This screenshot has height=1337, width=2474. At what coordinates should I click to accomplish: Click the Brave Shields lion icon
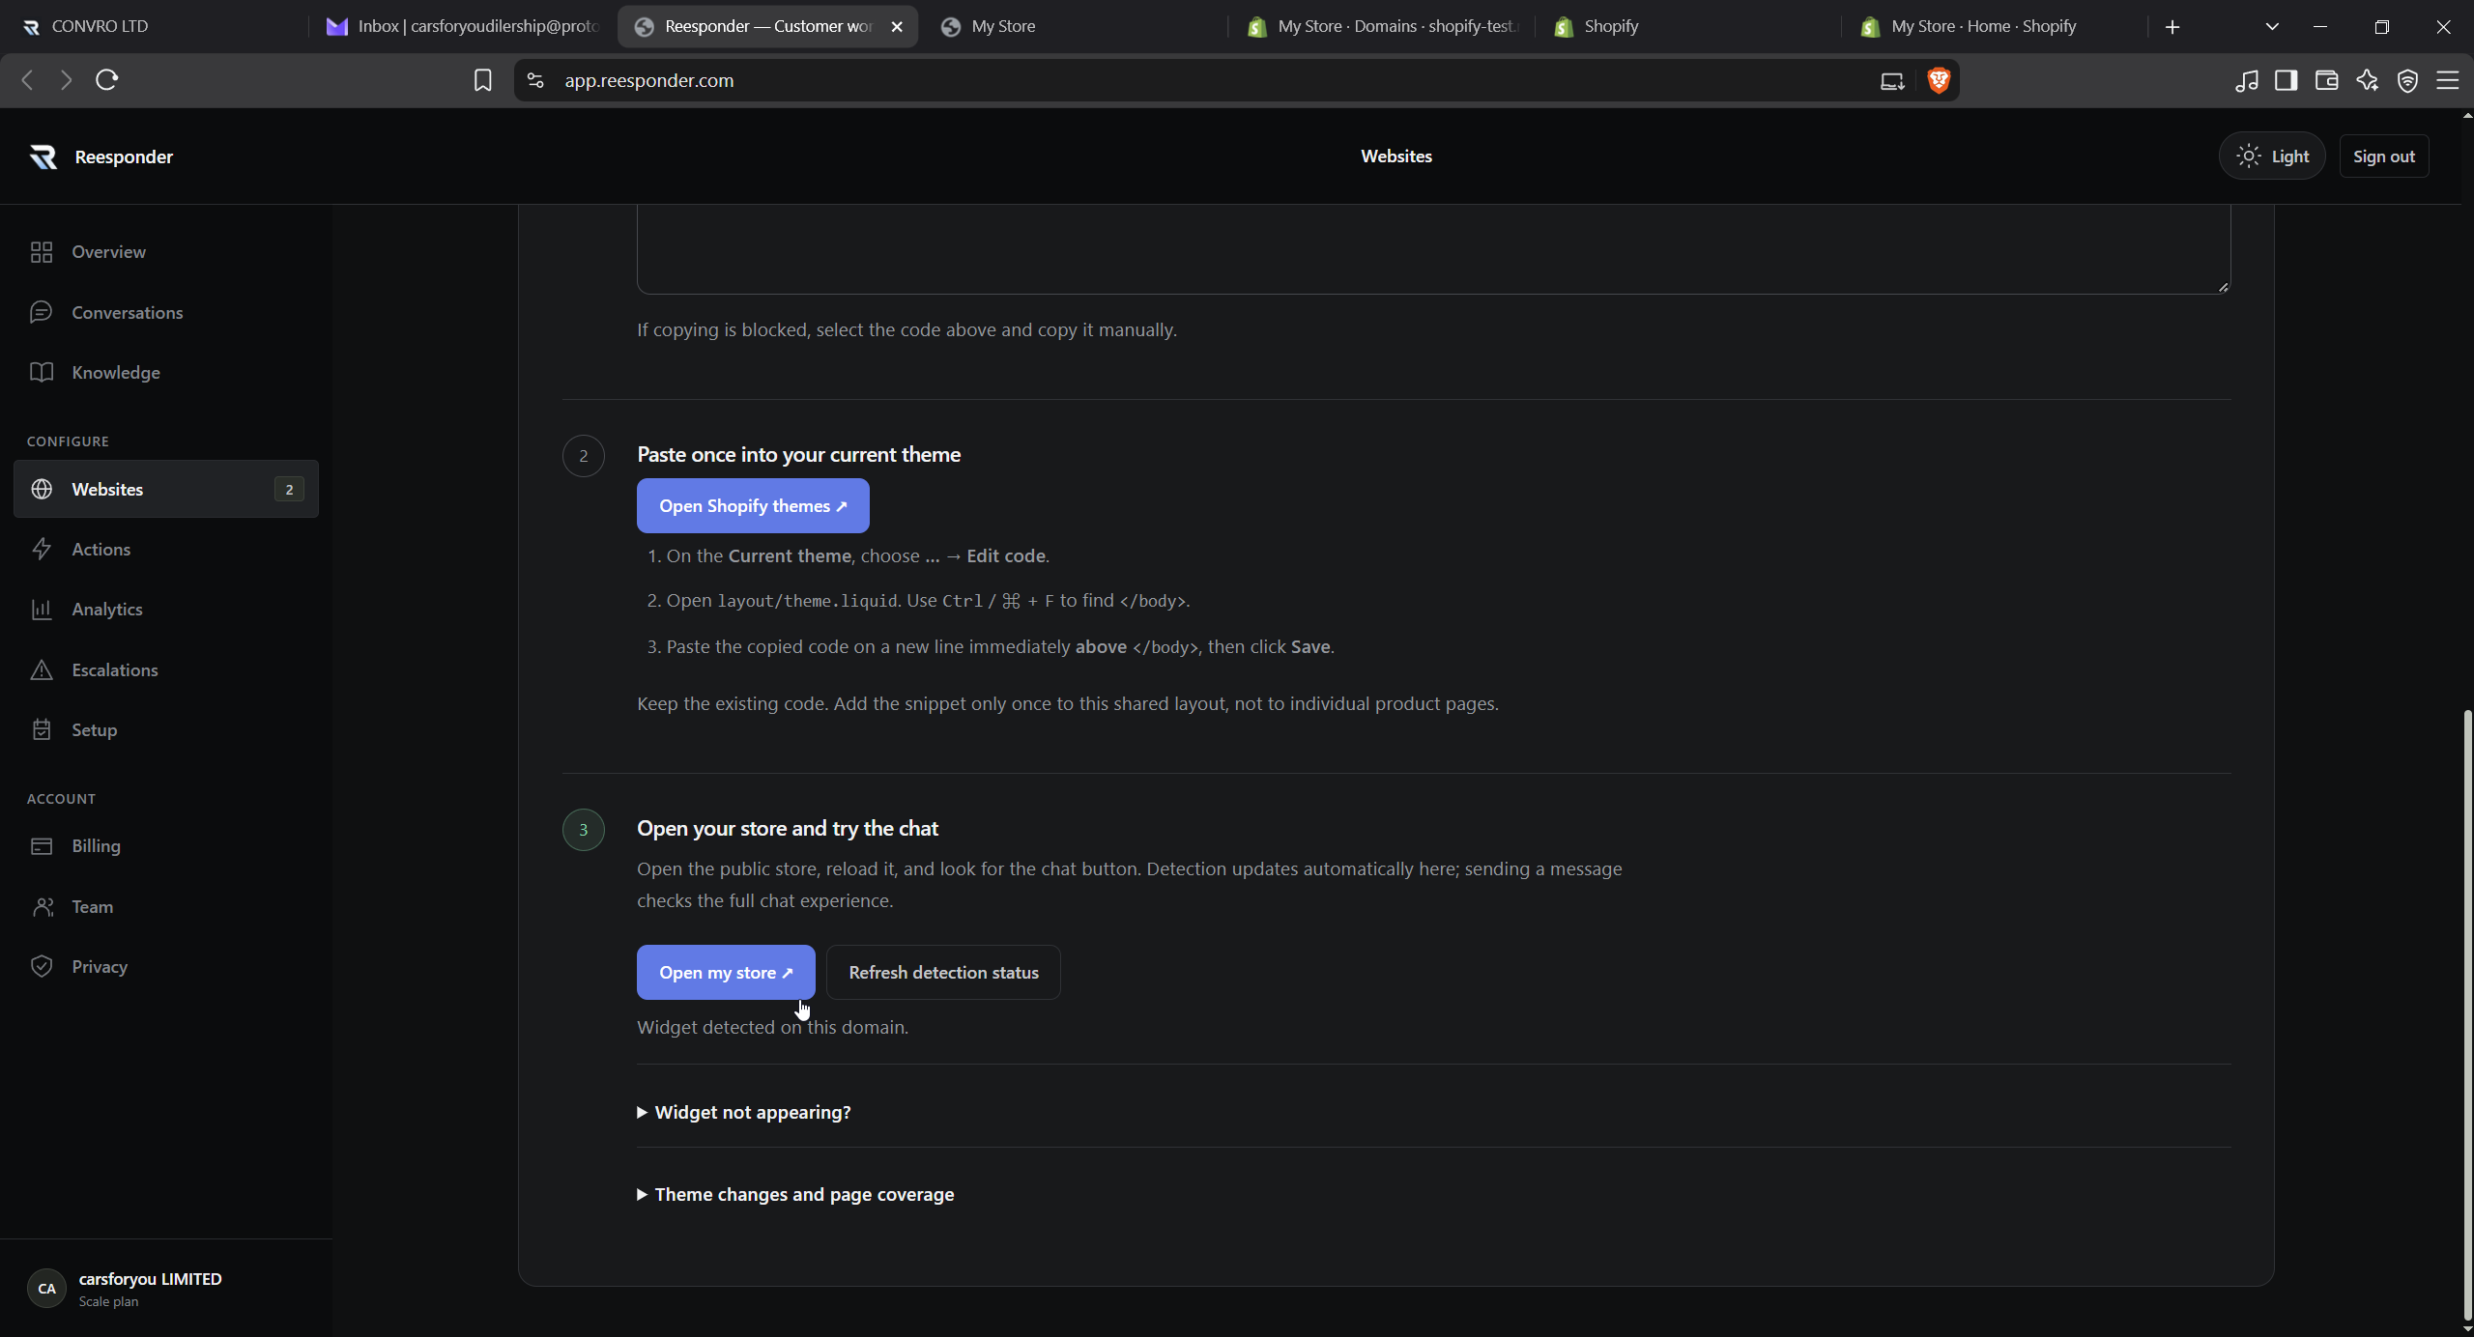click(x=1939, y=80)
